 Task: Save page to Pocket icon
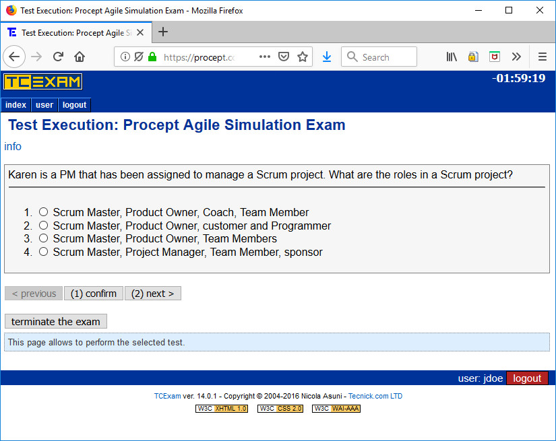tap(284, 57)
